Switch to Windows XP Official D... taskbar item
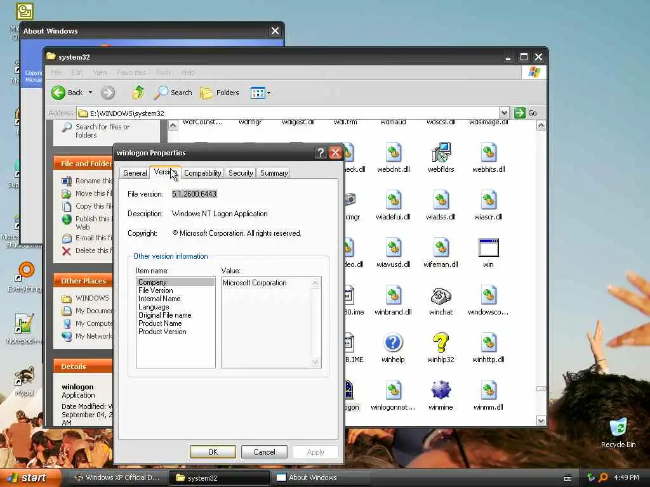The image size is (650, 487). coord(116,478)
